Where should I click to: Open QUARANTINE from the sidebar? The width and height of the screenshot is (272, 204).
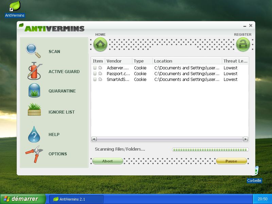[x=62, y=91]
